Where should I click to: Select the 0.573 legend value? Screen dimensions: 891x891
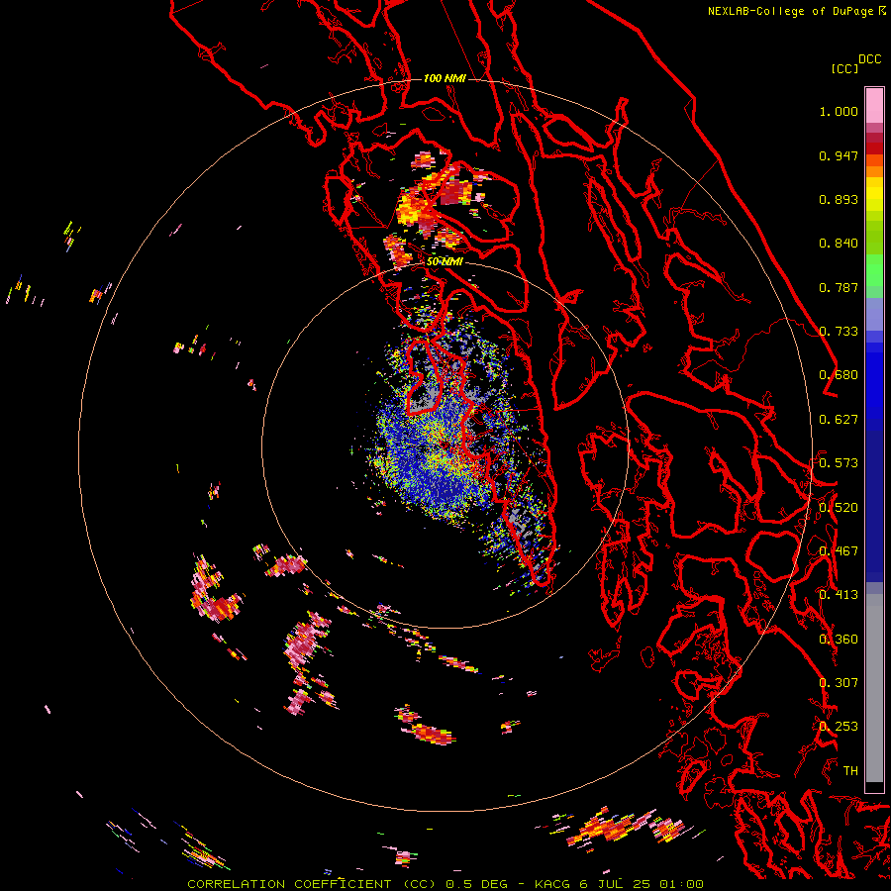(x=839, y=463)
